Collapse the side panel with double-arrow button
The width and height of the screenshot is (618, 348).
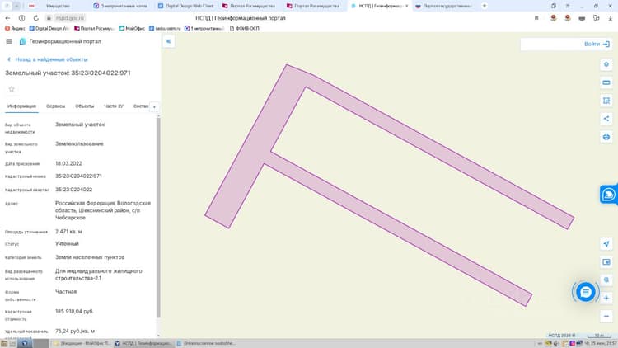coord(168,41)
